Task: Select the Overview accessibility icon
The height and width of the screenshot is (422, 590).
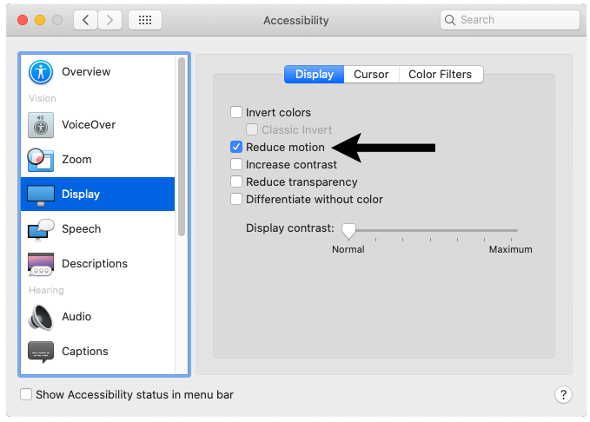Action: tap(41, 72)
